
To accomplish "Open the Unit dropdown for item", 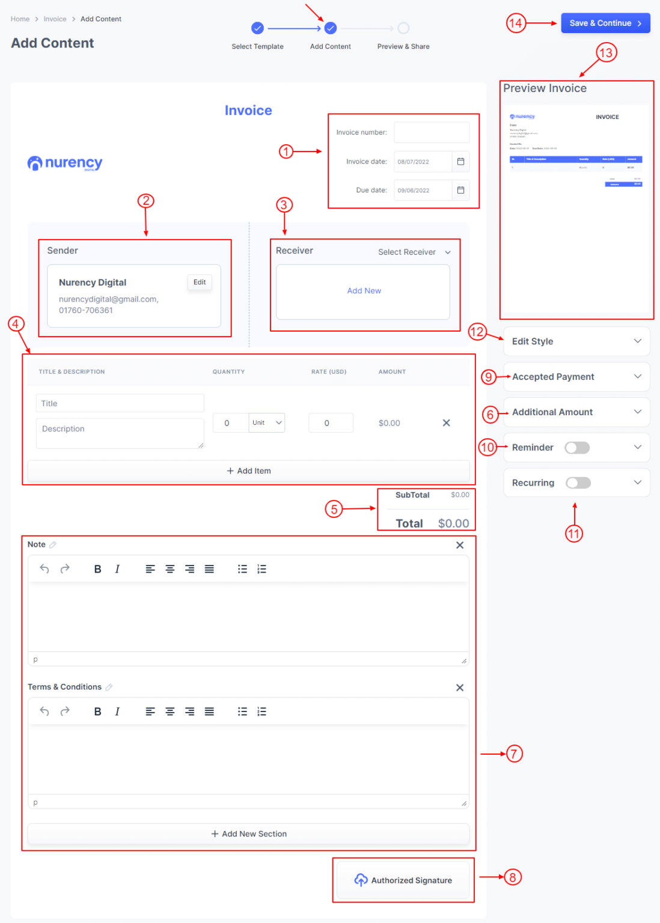I will 267,423.
